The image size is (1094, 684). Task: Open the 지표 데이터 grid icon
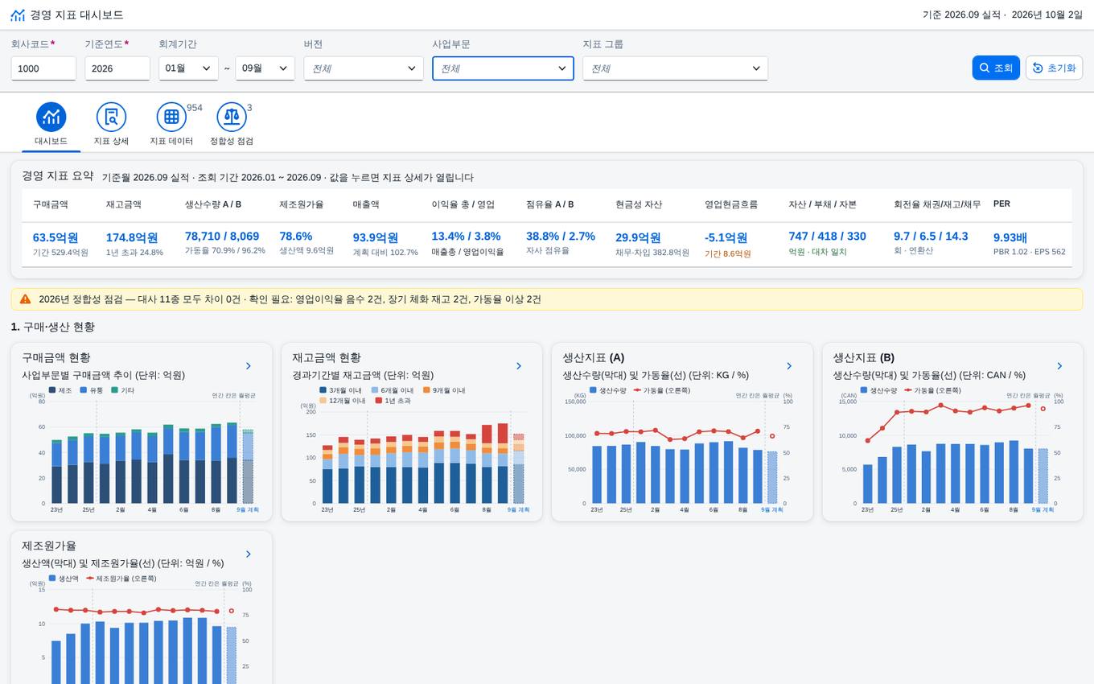click(x=171, y=117)
